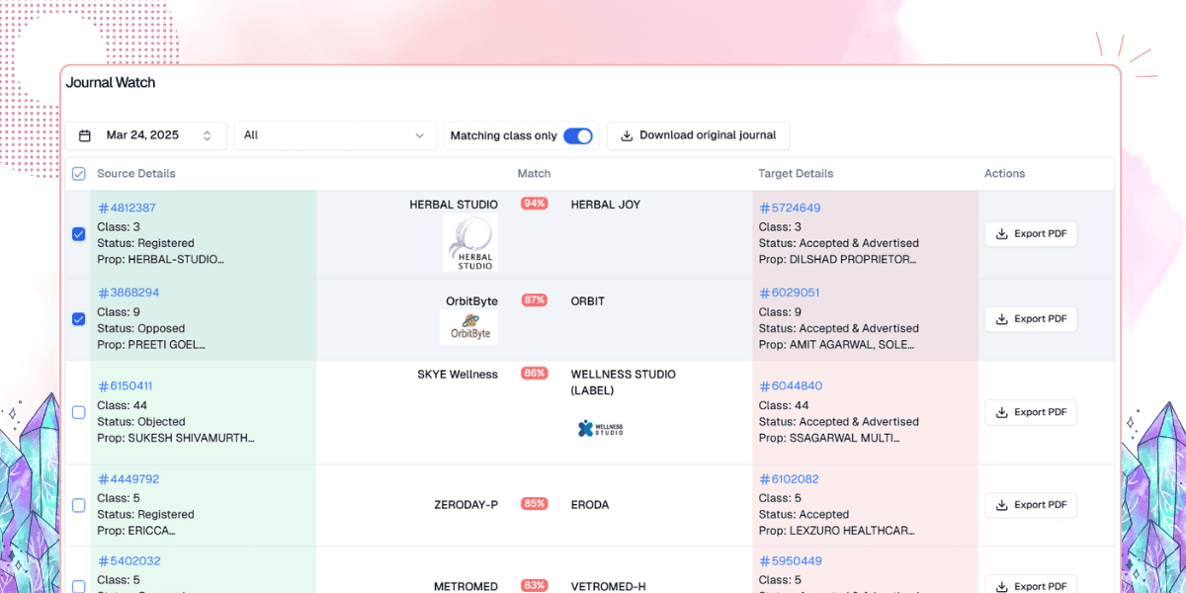Sort by the Source Details column header
This screenshot has height=593, width=1186.
136,174
